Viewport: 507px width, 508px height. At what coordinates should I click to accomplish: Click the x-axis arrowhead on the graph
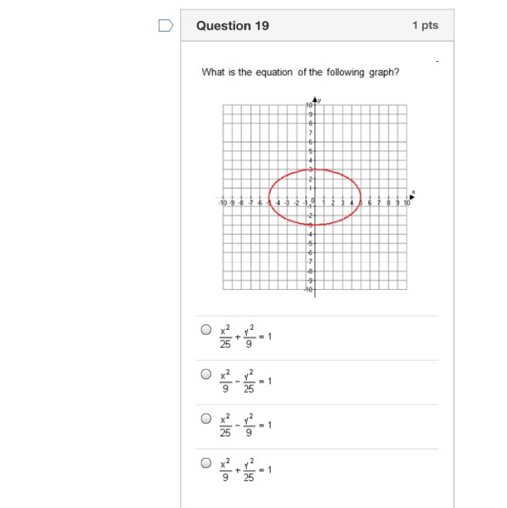pyautogui.click(x=412, y=197)
